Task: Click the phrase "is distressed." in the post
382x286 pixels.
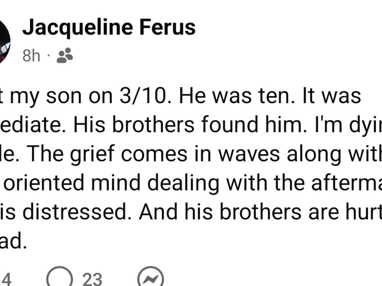Action: (x=67, y=211)
